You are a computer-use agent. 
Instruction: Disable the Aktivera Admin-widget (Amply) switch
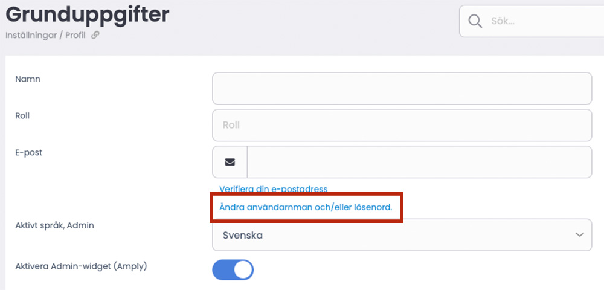[x=233, y=270]
